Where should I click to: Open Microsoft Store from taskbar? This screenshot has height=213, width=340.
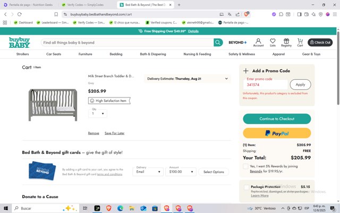155,208
